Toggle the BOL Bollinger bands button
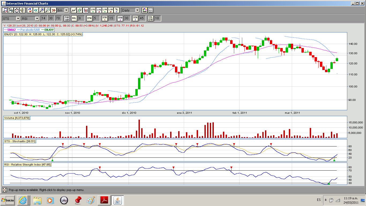366x206 pixels. tap(74, 18)
